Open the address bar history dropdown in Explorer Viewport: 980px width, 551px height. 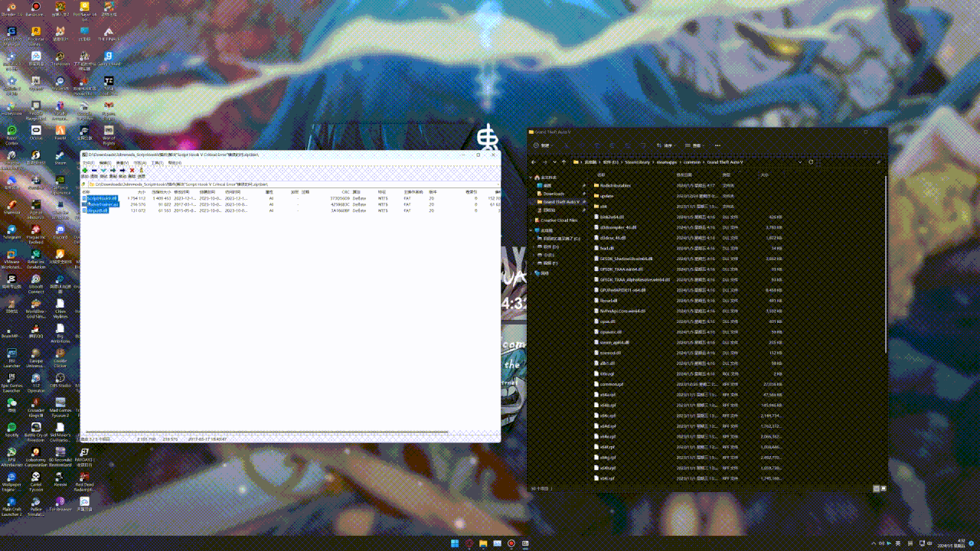(800, 162)
